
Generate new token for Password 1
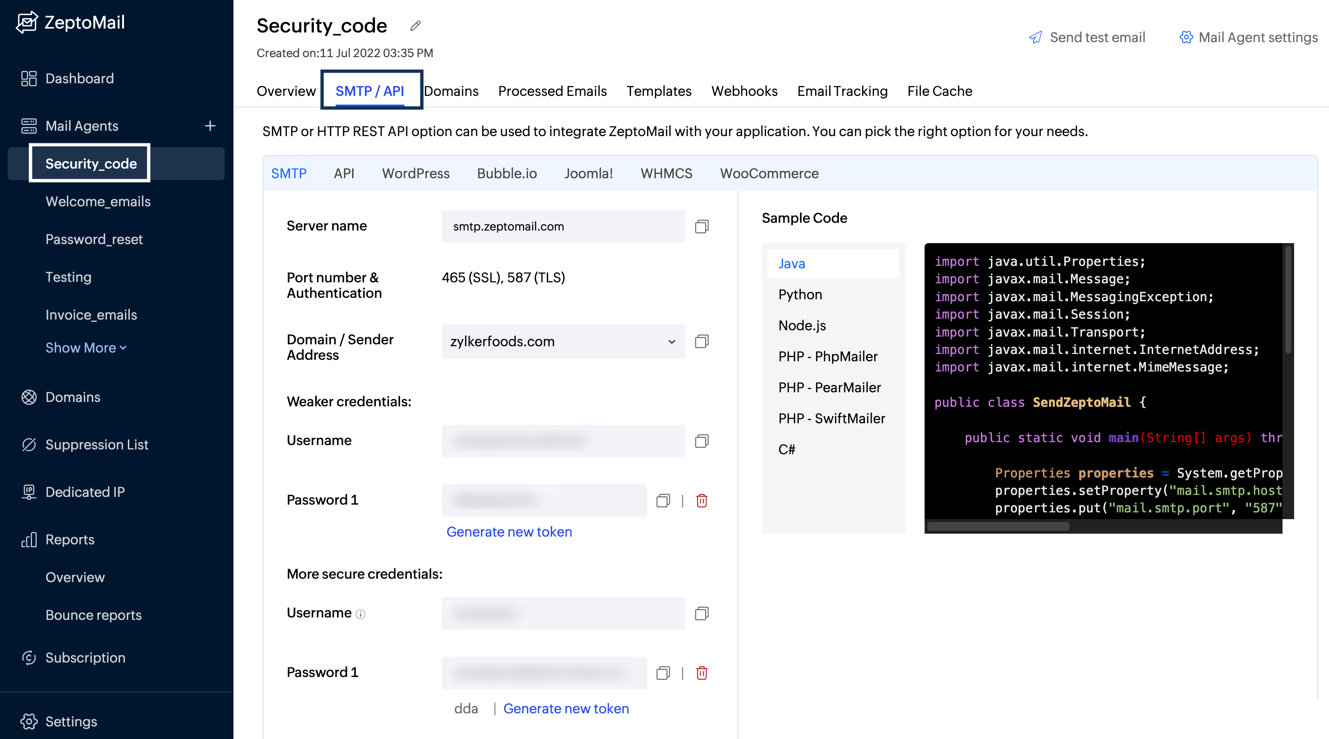[509, 532]
